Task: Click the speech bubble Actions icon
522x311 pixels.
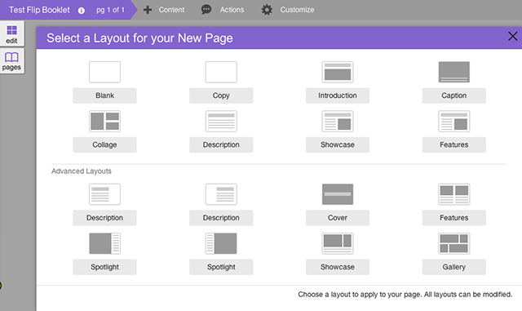Action: tap(206, 10)
